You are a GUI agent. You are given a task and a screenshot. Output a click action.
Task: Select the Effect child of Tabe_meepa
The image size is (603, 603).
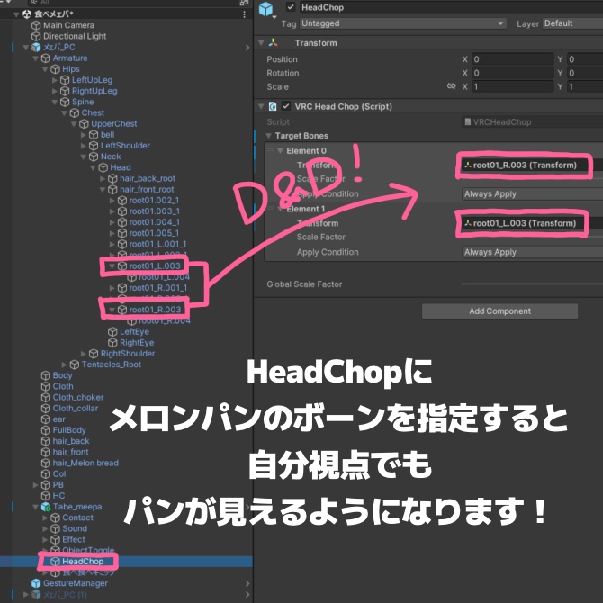[x=74, y=539]
